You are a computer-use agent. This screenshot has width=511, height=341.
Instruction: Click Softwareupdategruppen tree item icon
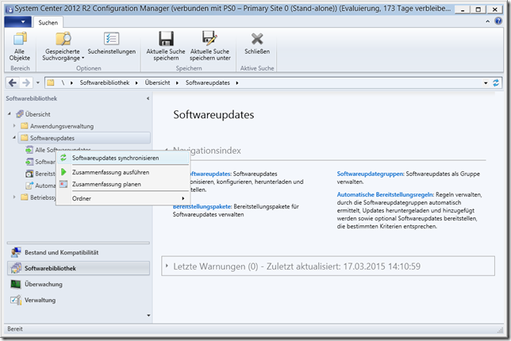29,162
